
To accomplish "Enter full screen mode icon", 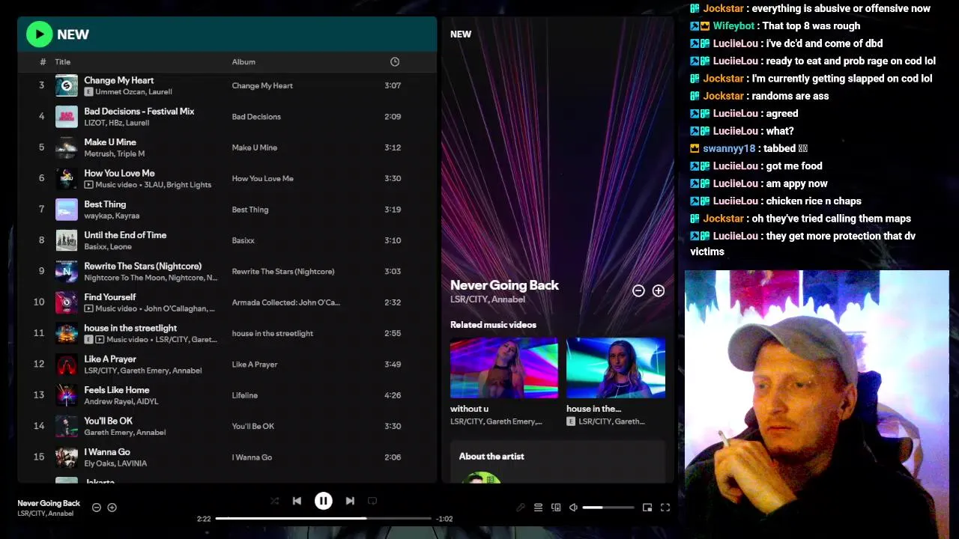I will (665, 508).
